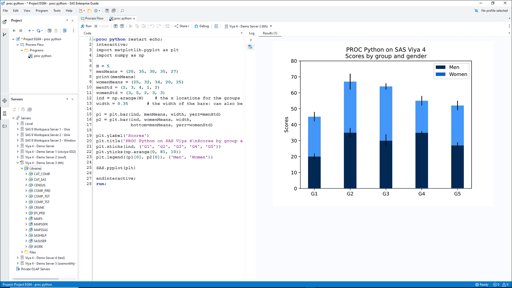This screenshot has width=512, height=288.
Task: Close the Servers pane
Action: (x=73, y=99)
